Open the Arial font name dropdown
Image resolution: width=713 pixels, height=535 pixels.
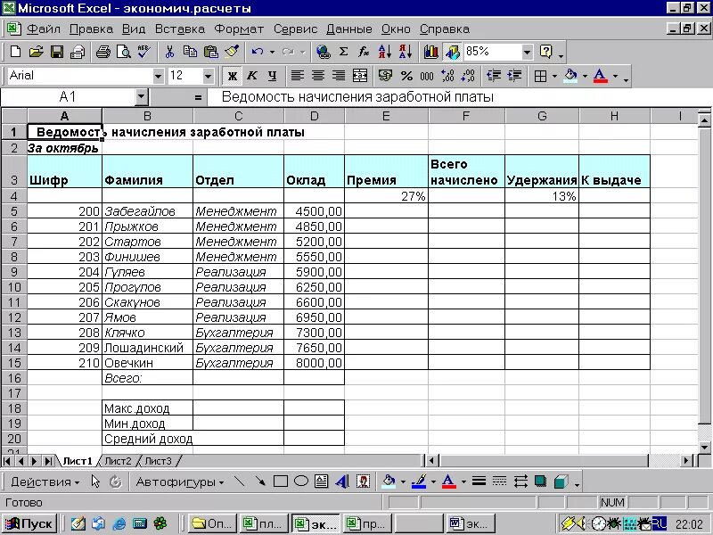pyautogui.click(x=158, y=76)
